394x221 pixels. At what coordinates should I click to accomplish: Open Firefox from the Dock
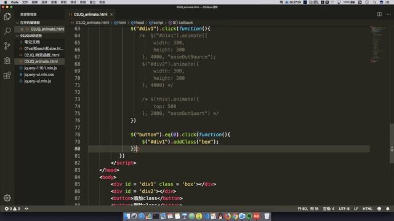(x=227, y=216)
